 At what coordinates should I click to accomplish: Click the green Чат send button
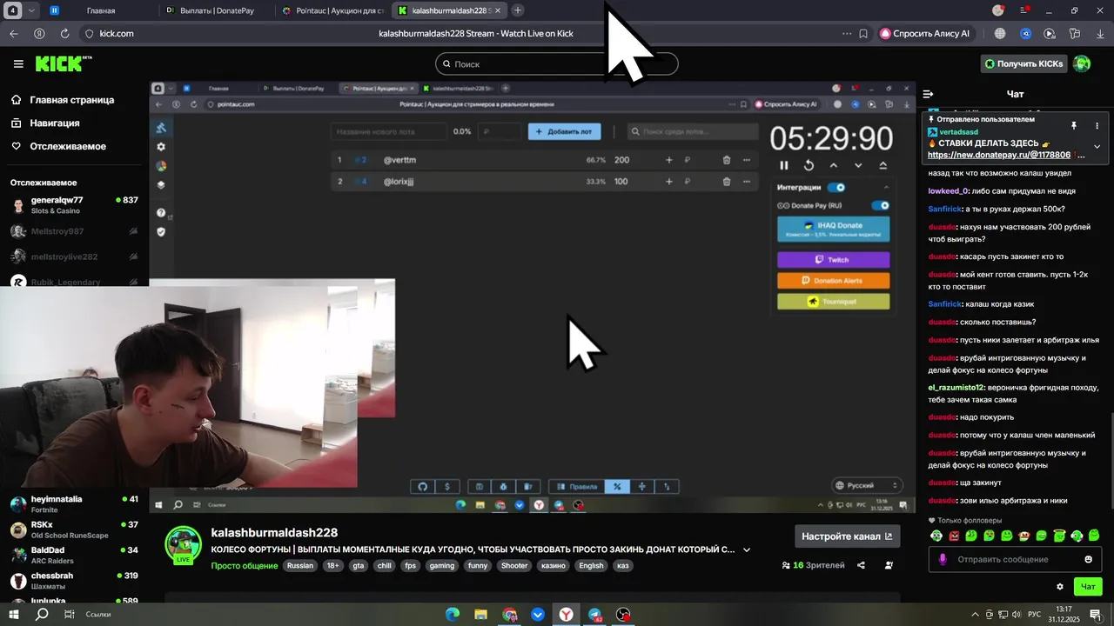[1088, 587]
